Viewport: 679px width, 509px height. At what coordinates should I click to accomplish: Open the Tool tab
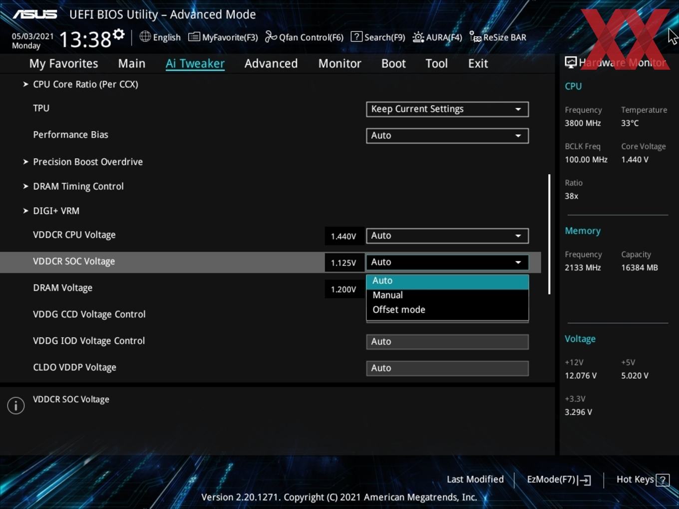coord(437,63)
